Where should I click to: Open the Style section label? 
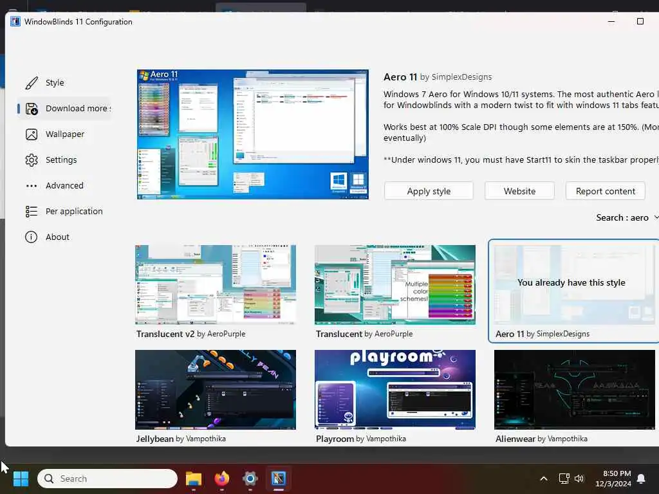tap(55, 83)
